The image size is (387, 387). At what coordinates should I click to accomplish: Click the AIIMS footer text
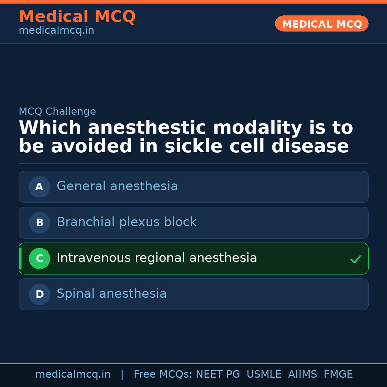point(302,374)
